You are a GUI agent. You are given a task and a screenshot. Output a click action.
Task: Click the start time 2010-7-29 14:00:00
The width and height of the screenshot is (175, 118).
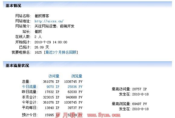[x=51, y=42]
